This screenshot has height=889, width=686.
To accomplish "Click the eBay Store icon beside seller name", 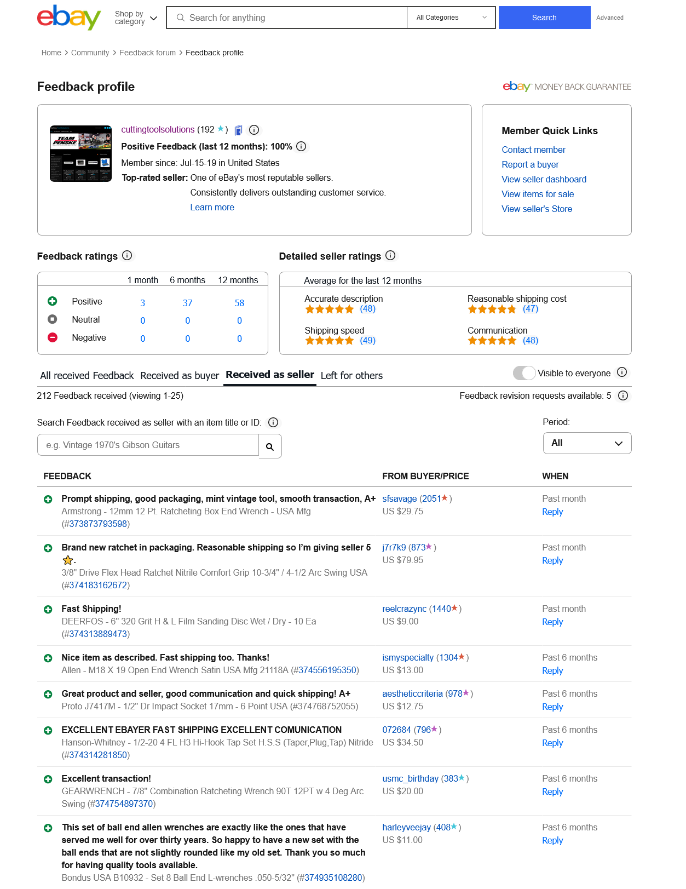I will tap(239, 130).
